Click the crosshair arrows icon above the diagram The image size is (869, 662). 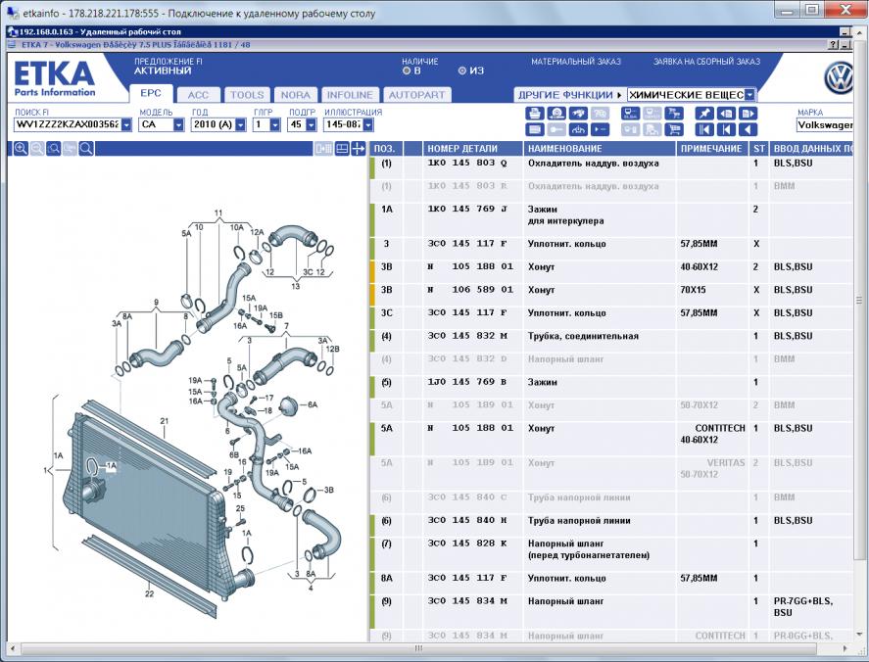coord(359,149)
